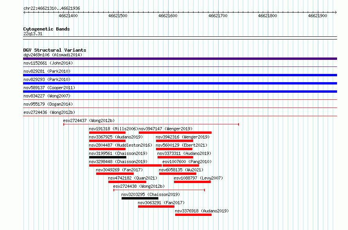Select the thin red span line under esv2724437

point(151,124)
